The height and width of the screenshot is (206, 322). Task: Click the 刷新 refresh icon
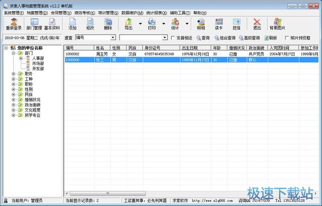click(x=270, y=38)
